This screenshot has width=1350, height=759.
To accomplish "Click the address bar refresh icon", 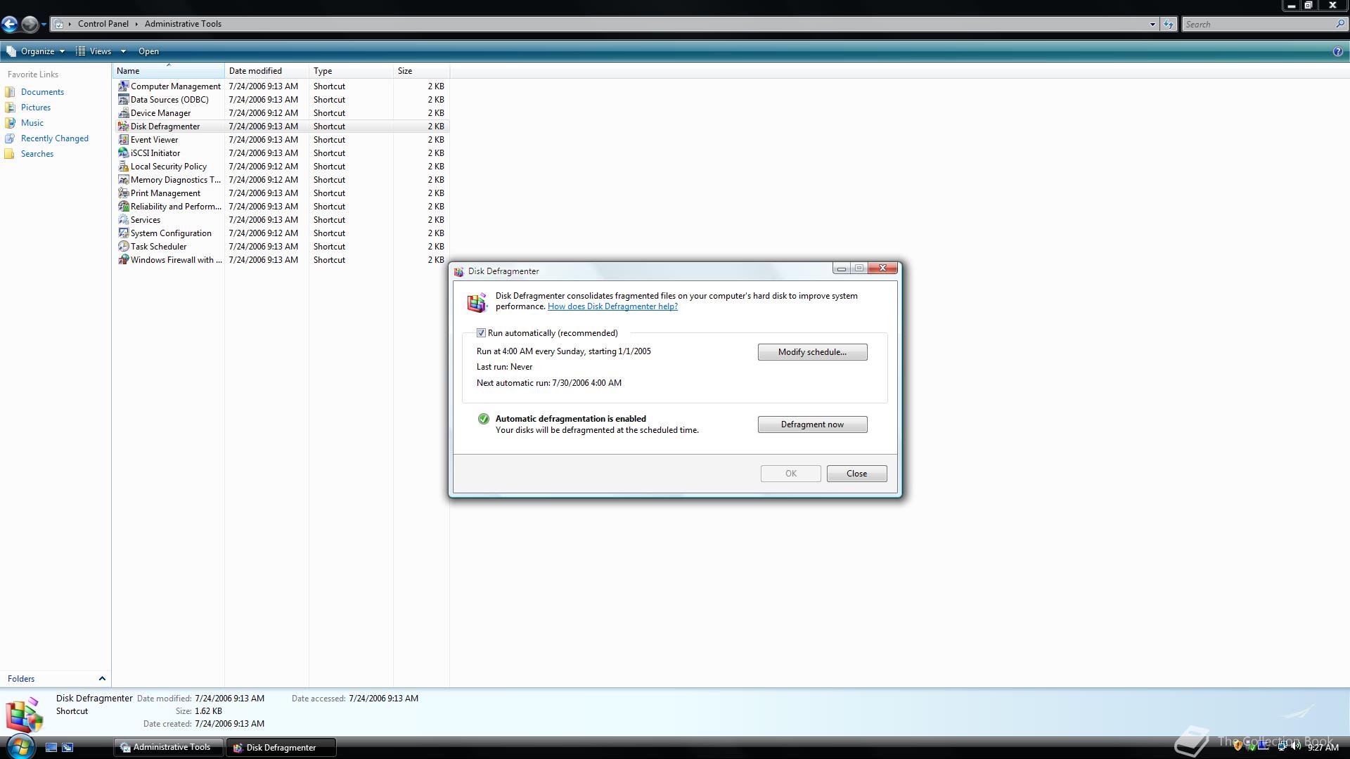I will tap(1169, 24).
